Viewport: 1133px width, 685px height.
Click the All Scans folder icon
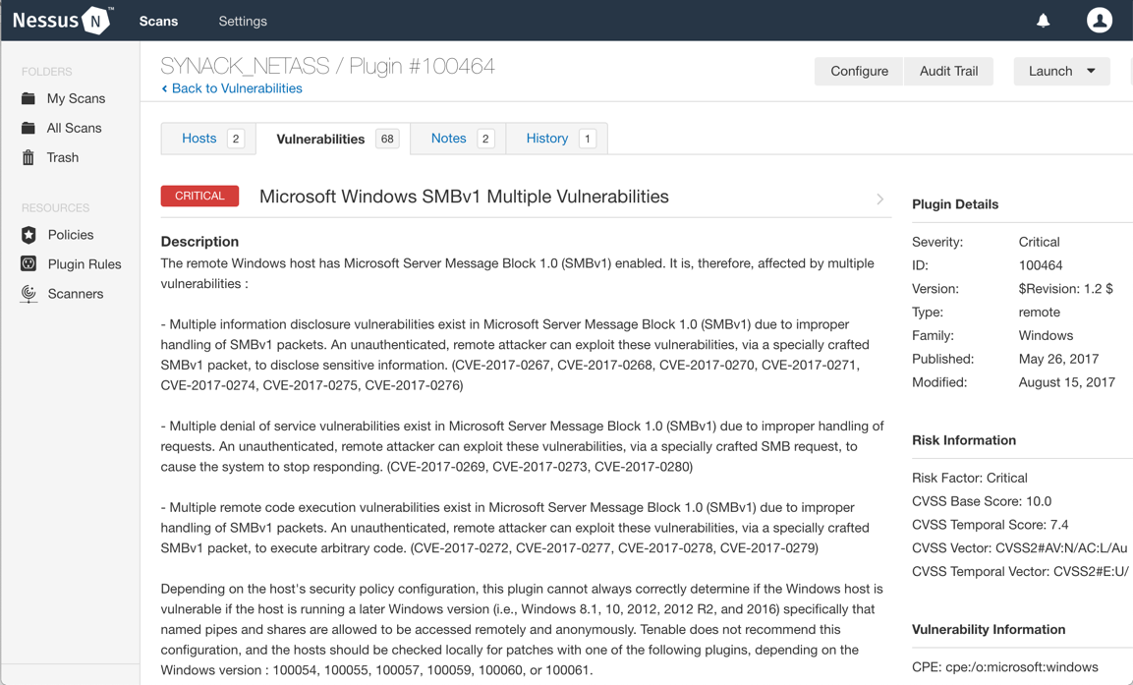[x=28, y=128]
